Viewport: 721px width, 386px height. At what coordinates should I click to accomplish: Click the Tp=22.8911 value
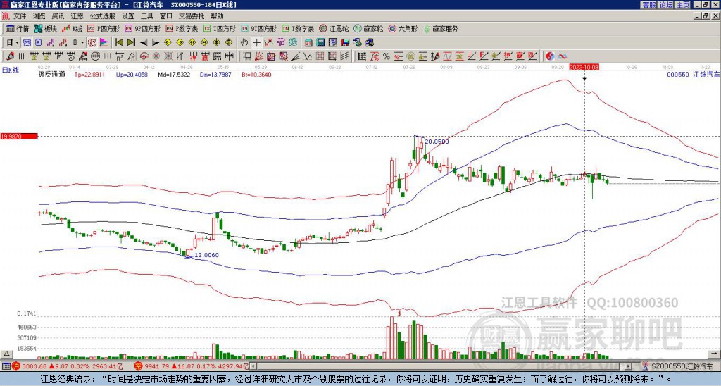coord(89,74)
